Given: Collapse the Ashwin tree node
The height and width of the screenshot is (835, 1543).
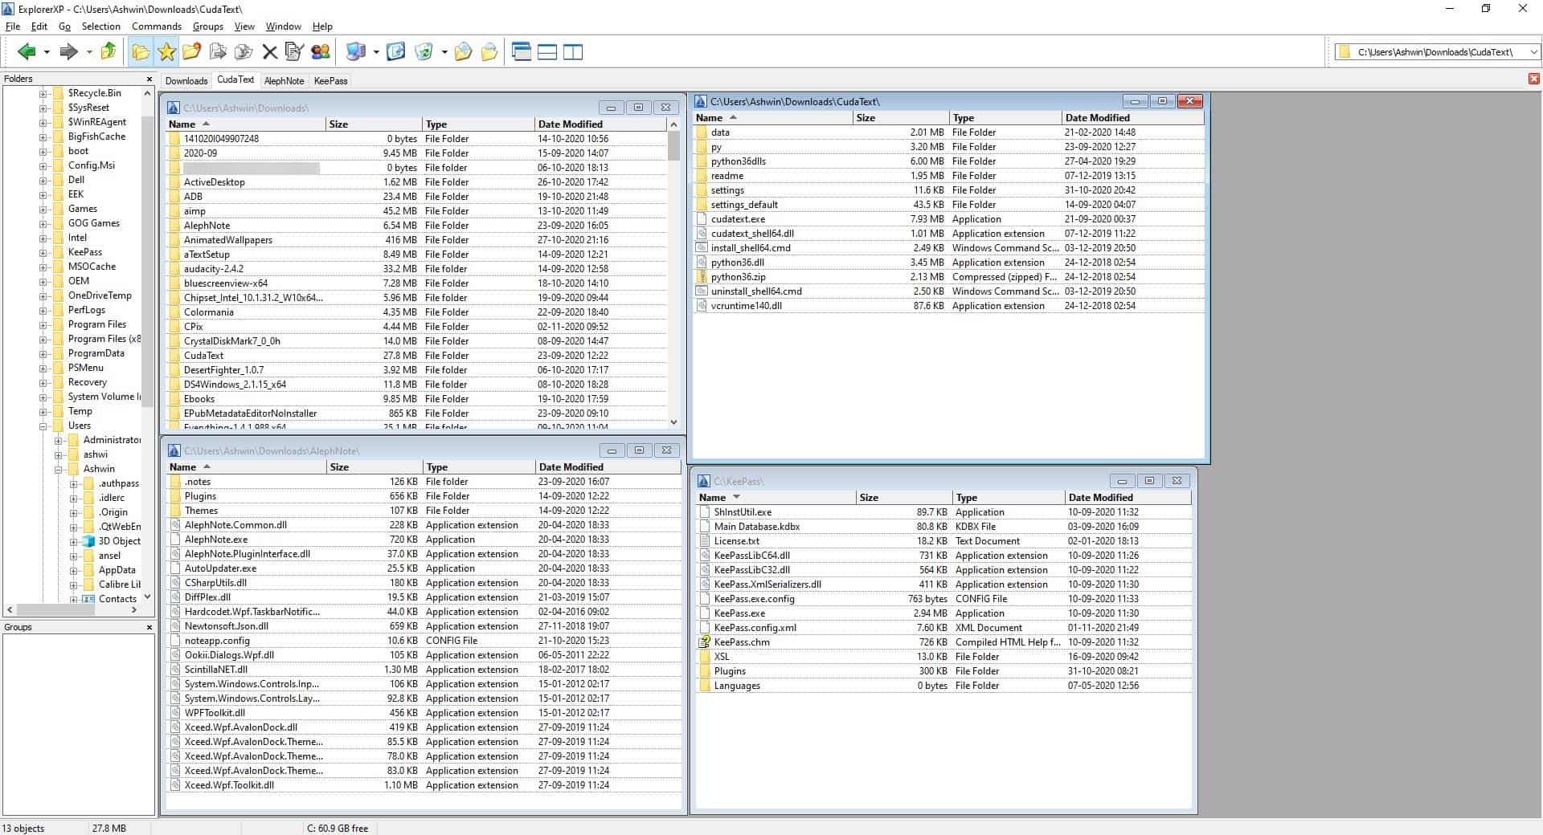Looking at the screenshot, I should tap(59, 470).
